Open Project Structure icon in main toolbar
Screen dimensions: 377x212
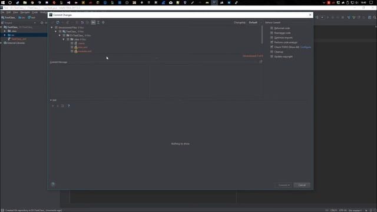pos(369,17)
